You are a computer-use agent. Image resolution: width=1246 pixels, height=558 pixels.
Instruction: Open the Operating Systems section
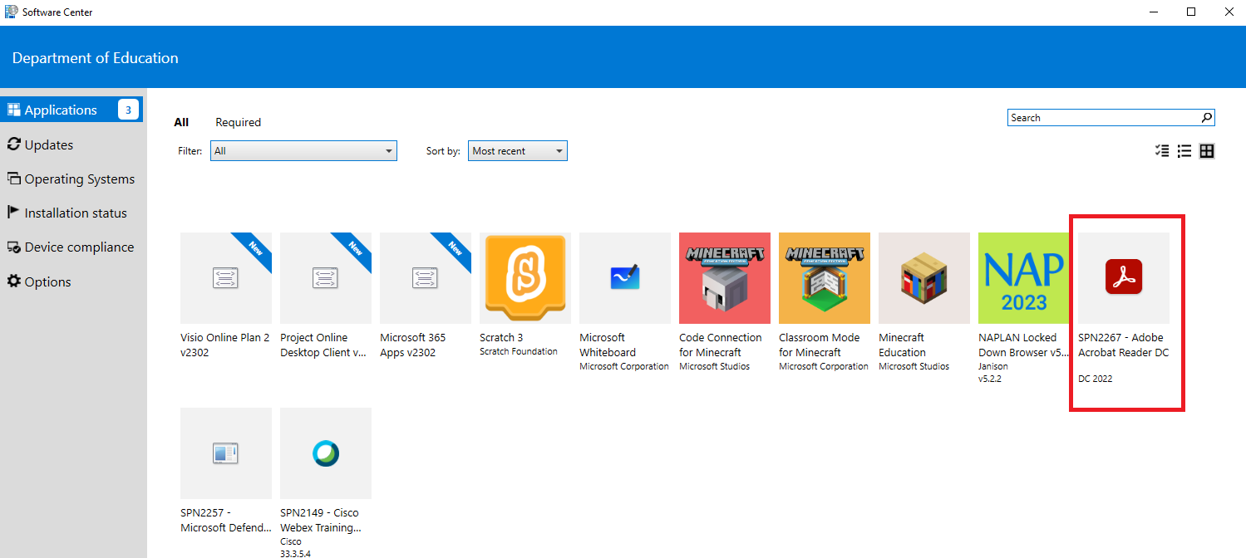(71, 179)
